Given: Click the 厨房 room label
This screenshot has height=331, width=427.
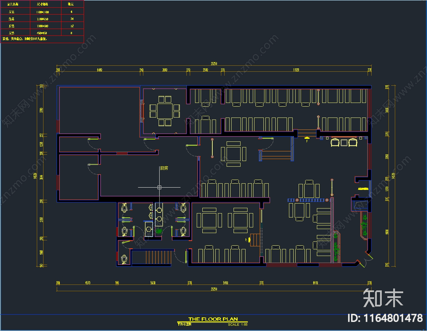Looking at the screenshot, I should [164, 168].
